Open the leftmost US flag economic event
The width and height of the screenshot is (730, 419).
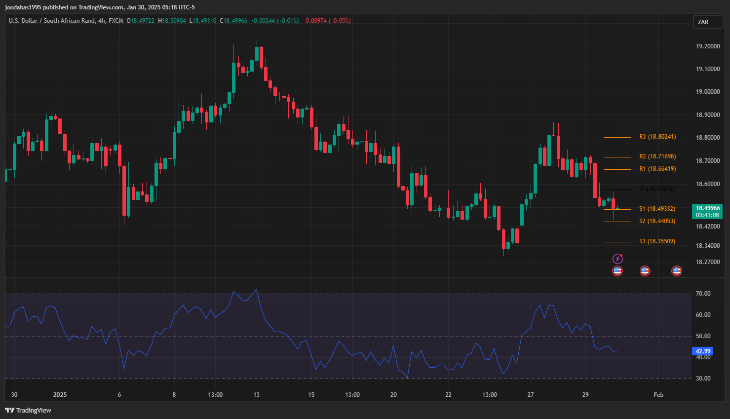point(617,270)
